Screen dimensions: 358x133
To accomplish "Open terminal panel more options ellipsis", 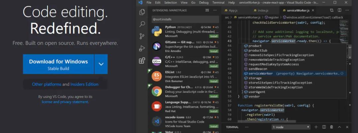I will (246, 127).
